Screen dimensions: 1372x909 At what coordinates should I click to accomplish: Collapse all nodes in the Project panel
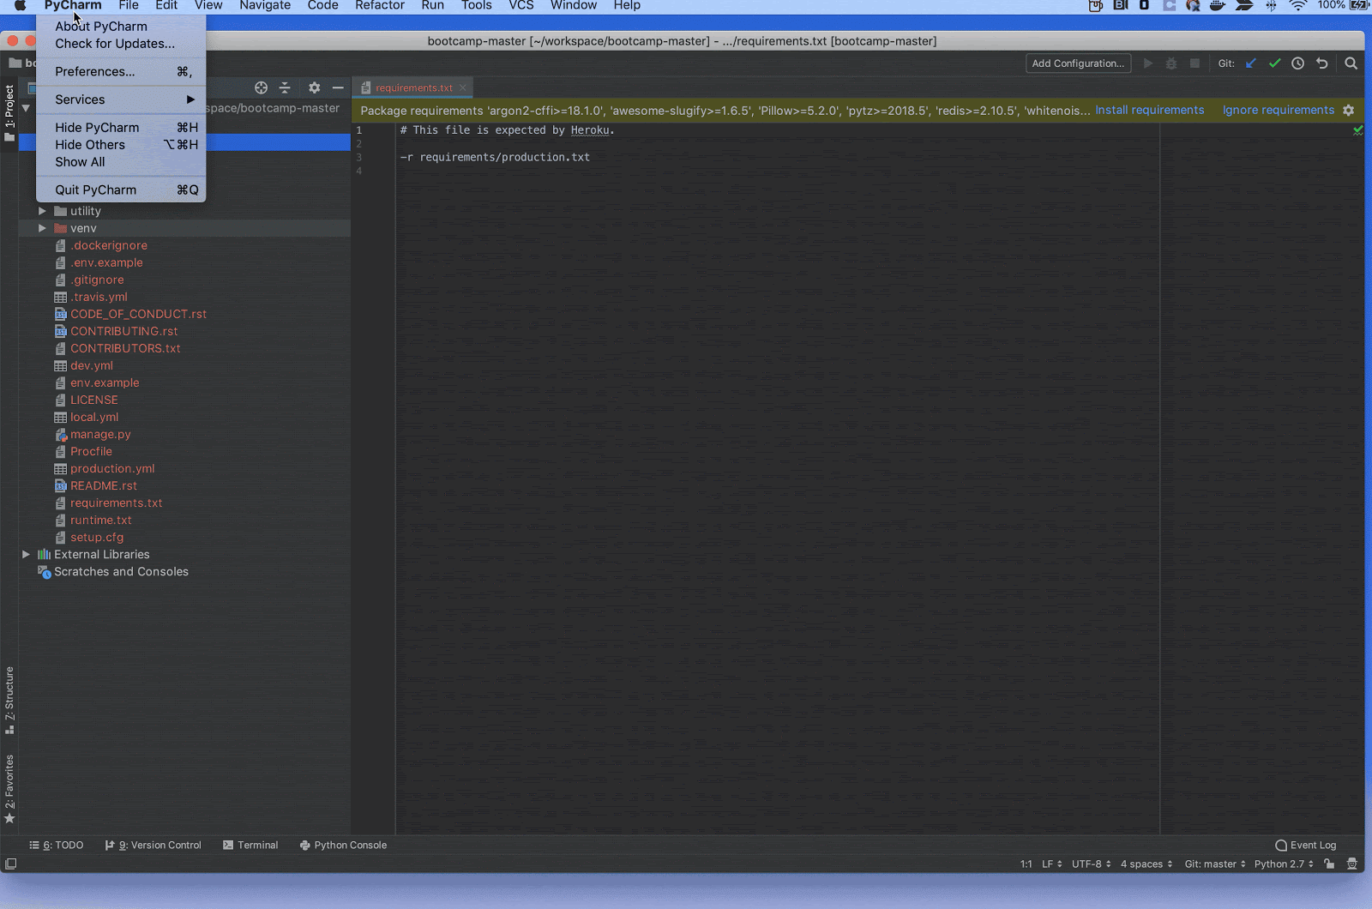click(x=285, y=87)
